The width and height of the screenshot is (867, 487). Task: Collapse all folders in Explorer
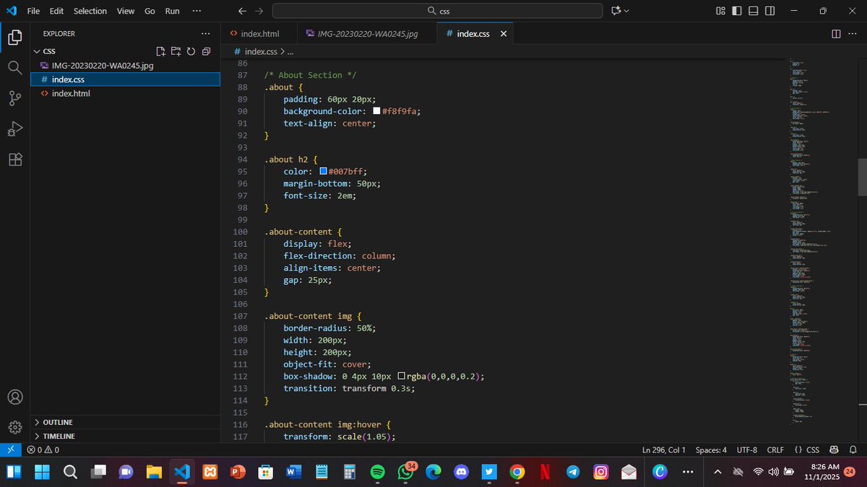coord(206,51)
